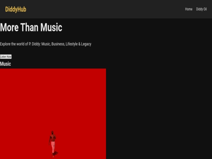
Task: Click the DiddyHub logo
Action: (x=16, y=9)
